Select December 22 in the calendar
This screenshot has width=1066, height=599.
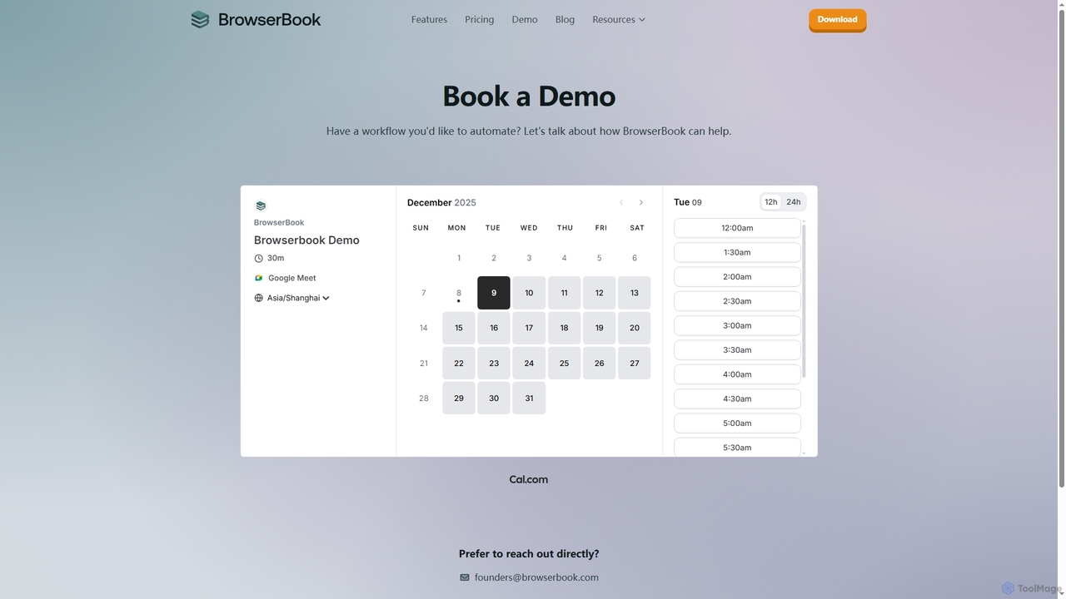[459, 364]
